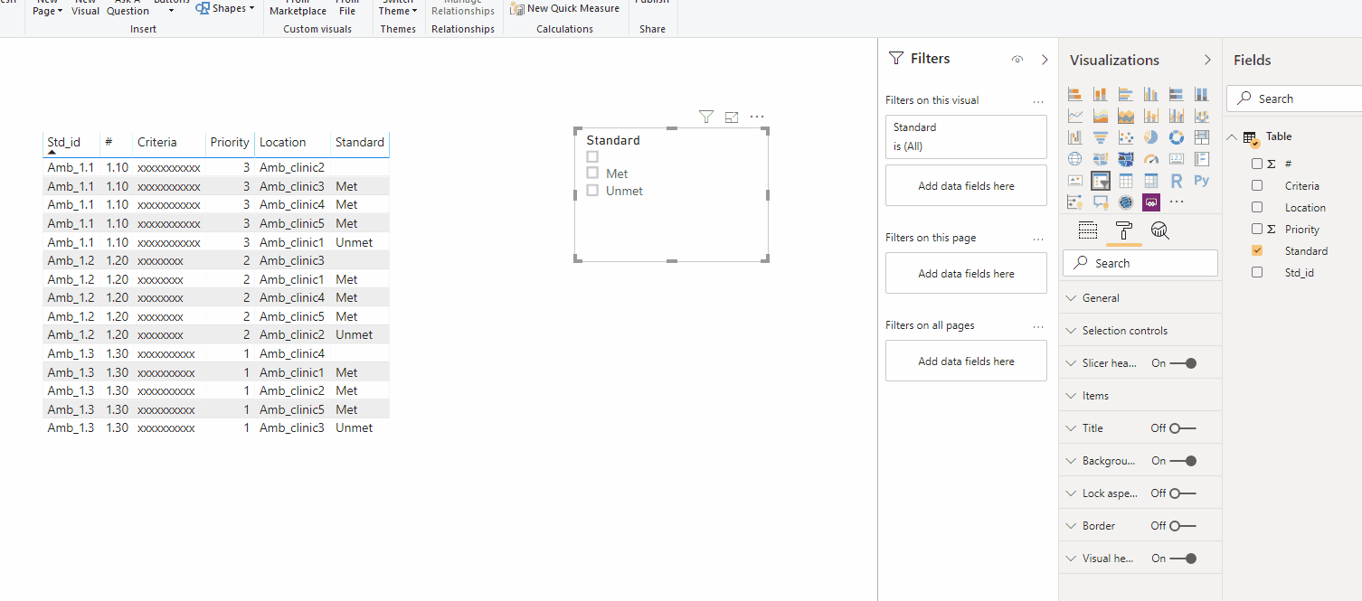1362x601 pixels.
Task: Tick the Criteria field checkbox
Action: click(1257, 185)
